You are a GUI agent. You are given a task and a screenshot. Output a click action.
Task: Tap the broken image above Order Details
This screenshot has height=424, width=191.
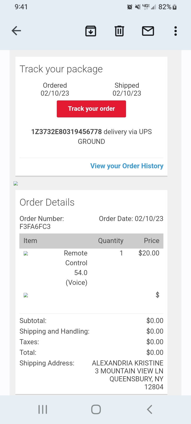(x=16, y=183)
